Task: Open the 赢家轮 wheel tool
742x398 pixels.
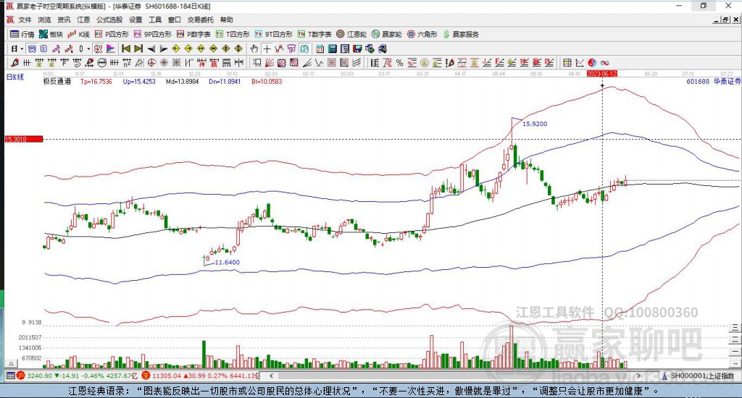Action: click(387, 34)
